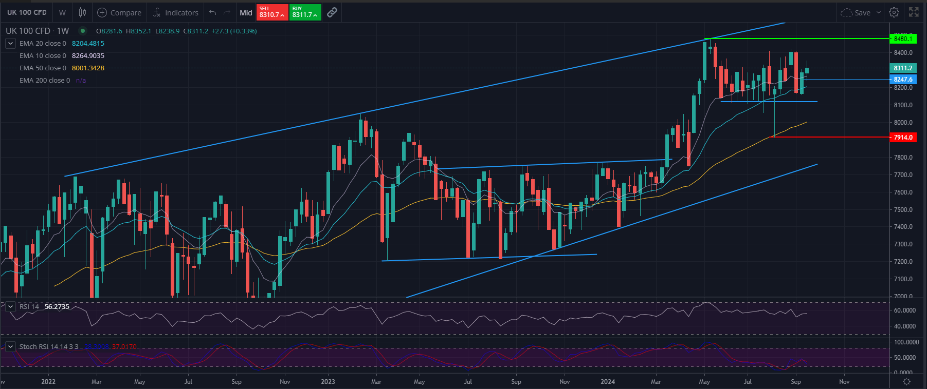Click the blue 8247.6 price label
Screen dimensions: 927x389
903,80
